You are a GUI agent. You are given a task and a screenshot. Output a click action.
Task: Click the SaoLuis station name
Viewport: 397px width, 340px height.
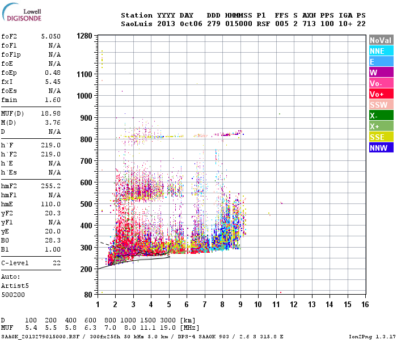[x=137, y=24]
